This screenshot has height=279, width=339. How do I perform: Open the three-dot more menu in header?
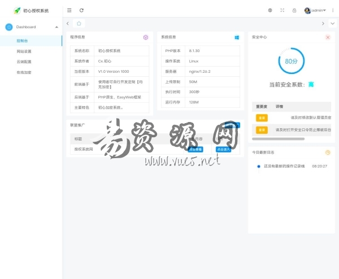[333, 10]
